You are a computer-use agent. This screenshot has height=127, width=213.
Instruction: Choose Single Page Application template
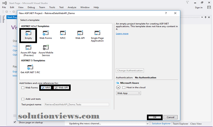[97, 36]
